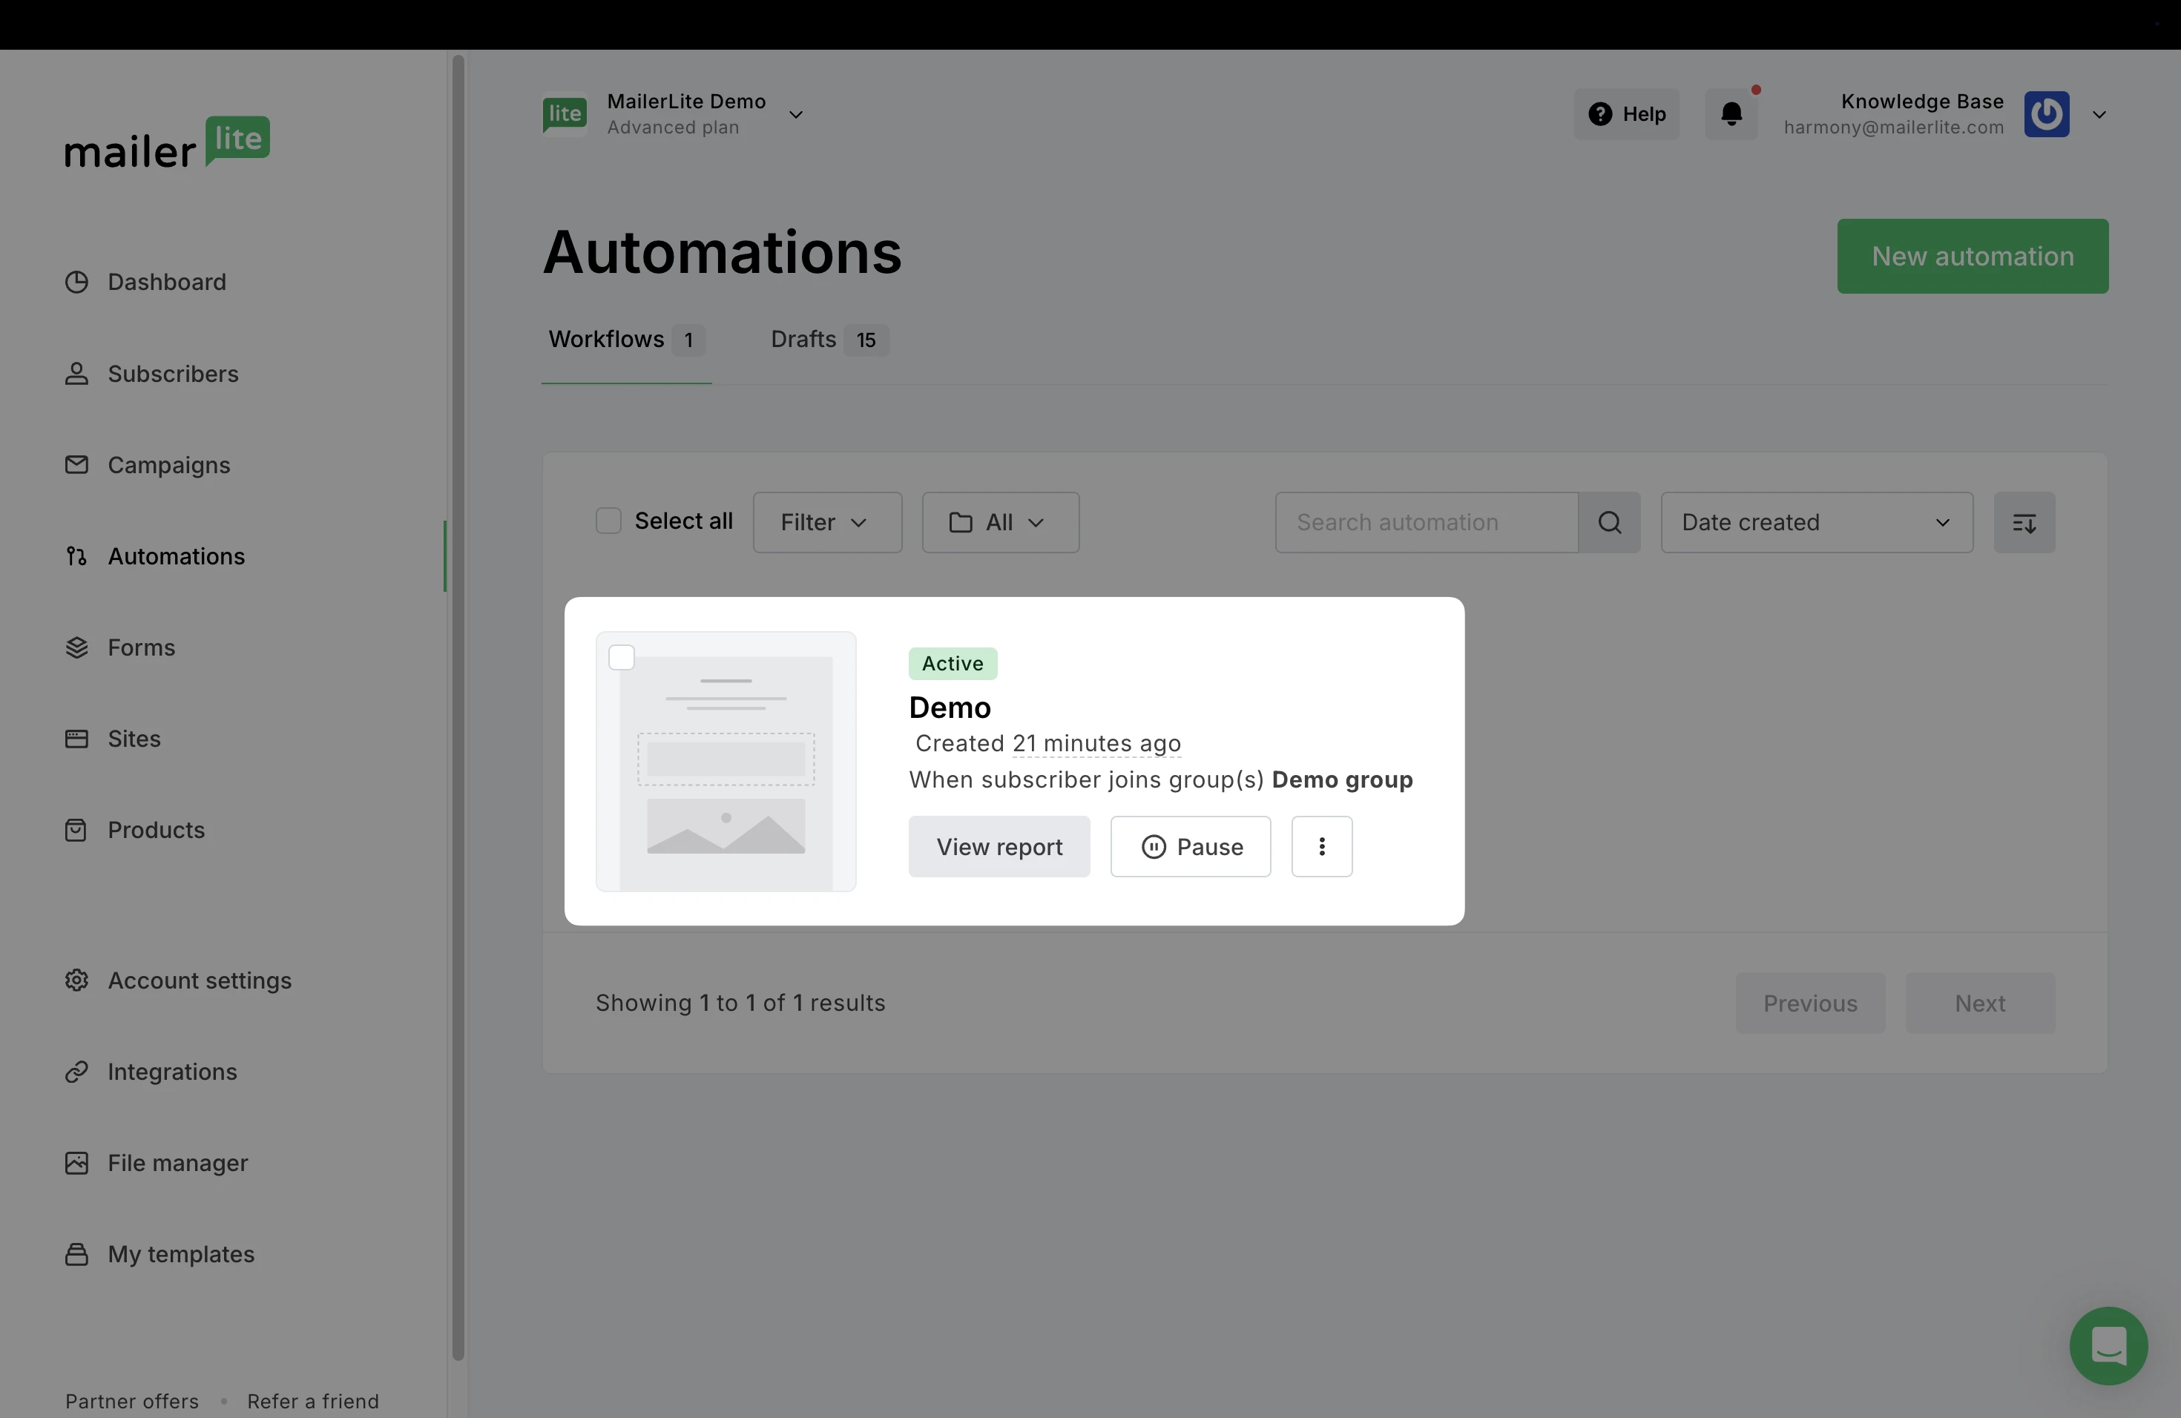Expand the Filter dropdown
This screenshot has height=1418, width=2181.
(826, 522)
